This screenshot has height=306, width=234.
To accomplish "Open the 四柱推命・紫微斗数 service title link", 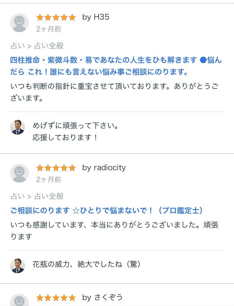I will [x=115, y=66].
